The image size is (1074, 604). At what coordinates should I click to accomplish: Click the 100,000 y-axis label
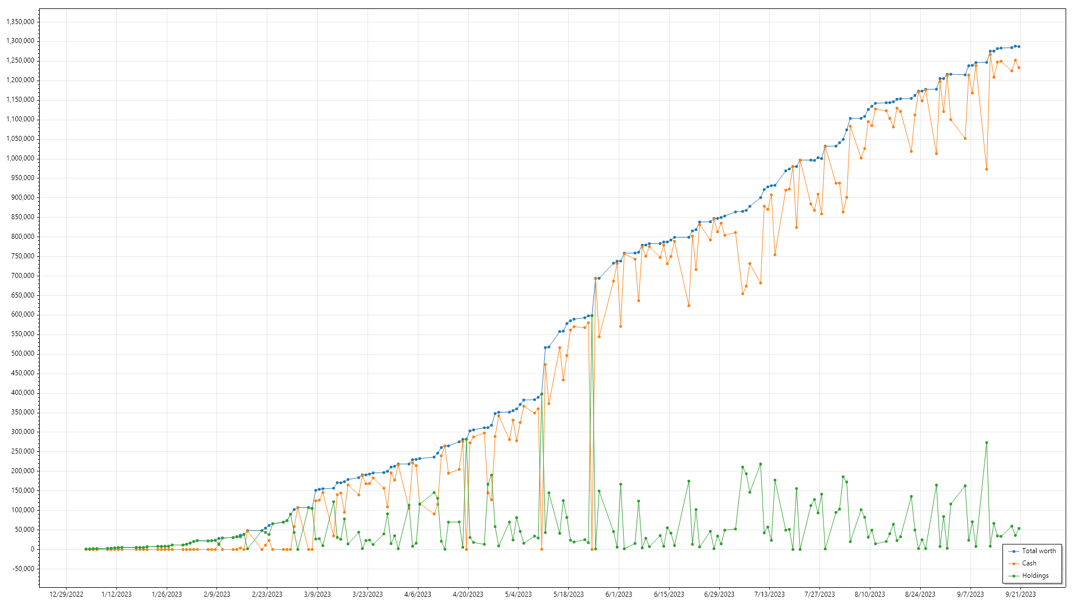(x=23, y=511)
